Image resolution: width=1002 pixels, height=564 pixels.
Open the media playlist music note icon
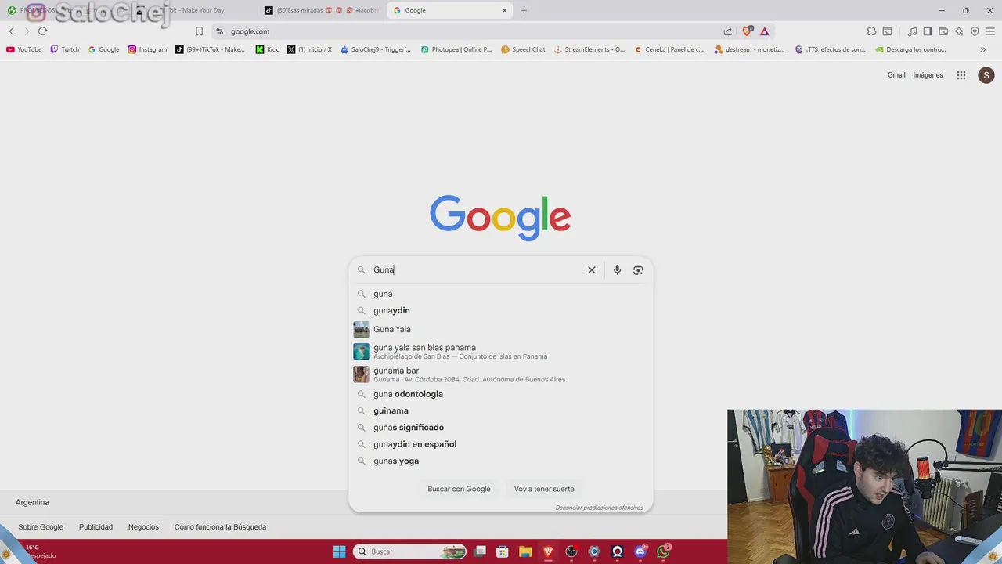click(912, 31)
